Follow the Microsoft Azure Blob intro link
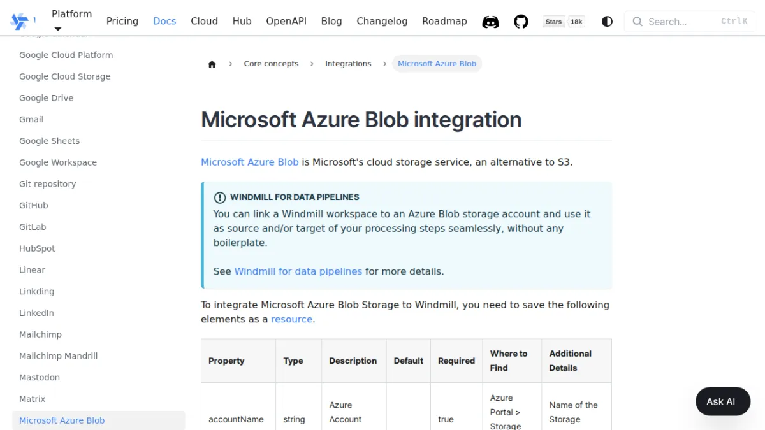765x430 pixels. (250, 162)
